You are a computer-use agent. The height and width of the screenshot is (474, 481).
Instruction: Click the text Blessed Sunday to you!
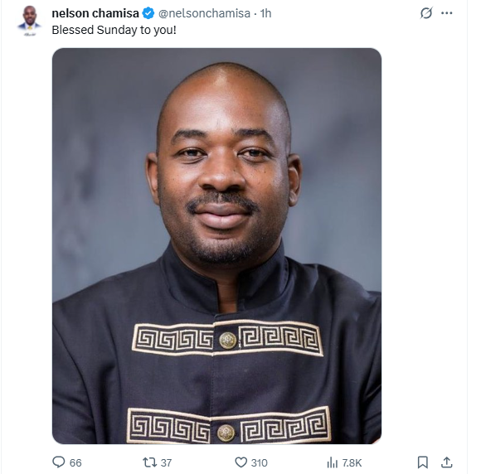point(114,30)
